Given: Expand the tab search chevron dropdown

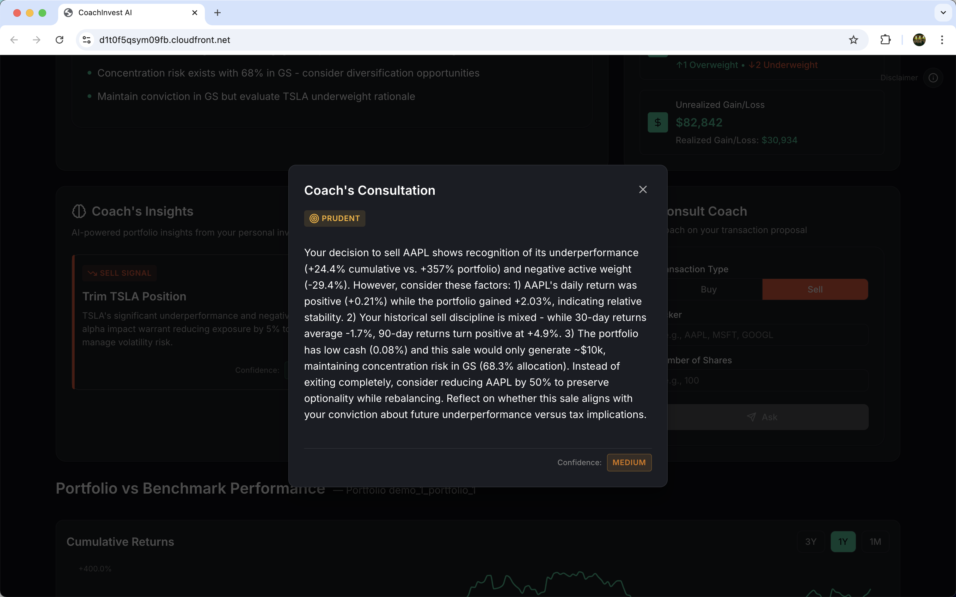Looking at the screenshot, I should tap(943, 13).
